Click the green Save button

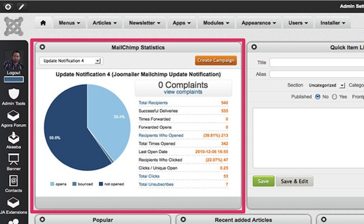263,182
